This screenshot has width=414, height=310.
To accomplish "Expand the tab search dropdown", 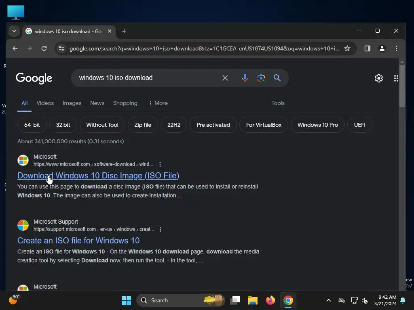I will coord(14,31).
